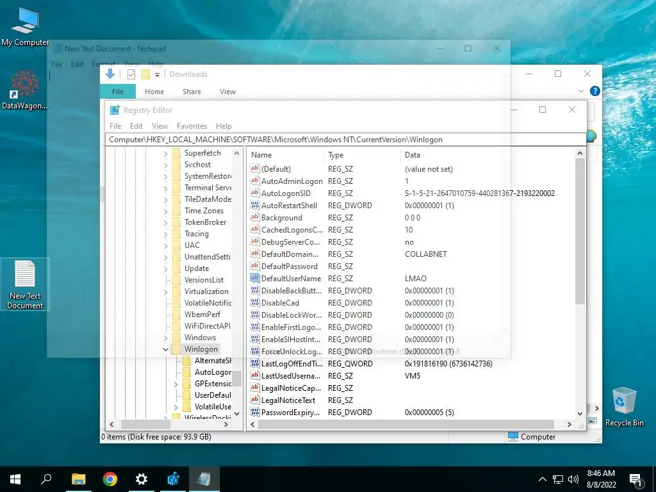656x492 pixels.
Task: Expand the Superfetch tree node
Action: (x=166, y=154)
